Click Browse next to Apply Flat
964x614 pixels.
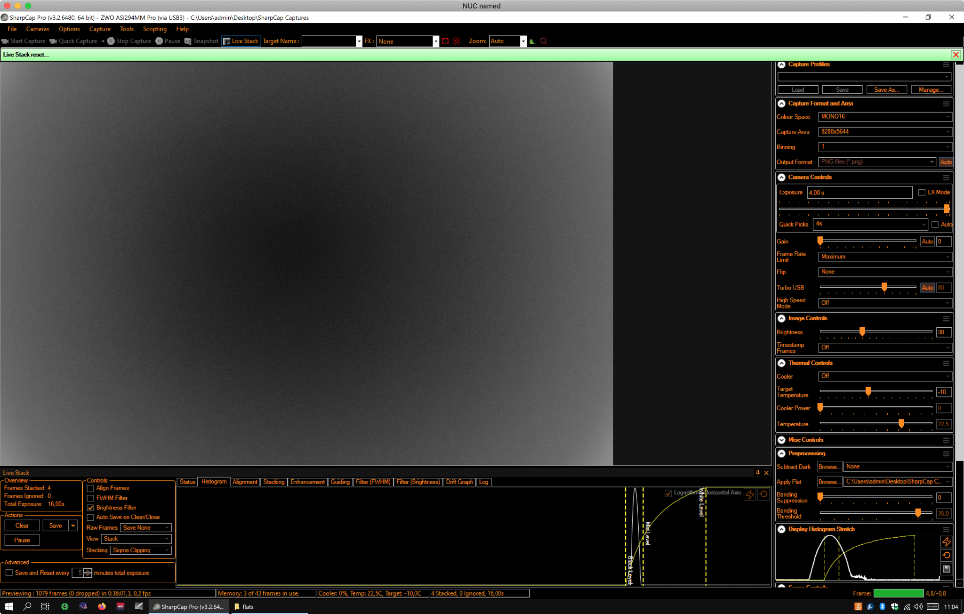click(x=829, y=482)
